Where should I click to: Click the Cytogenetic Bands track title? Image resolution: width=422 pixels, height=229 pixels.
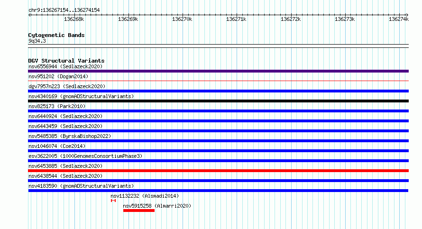click(56, 35)
